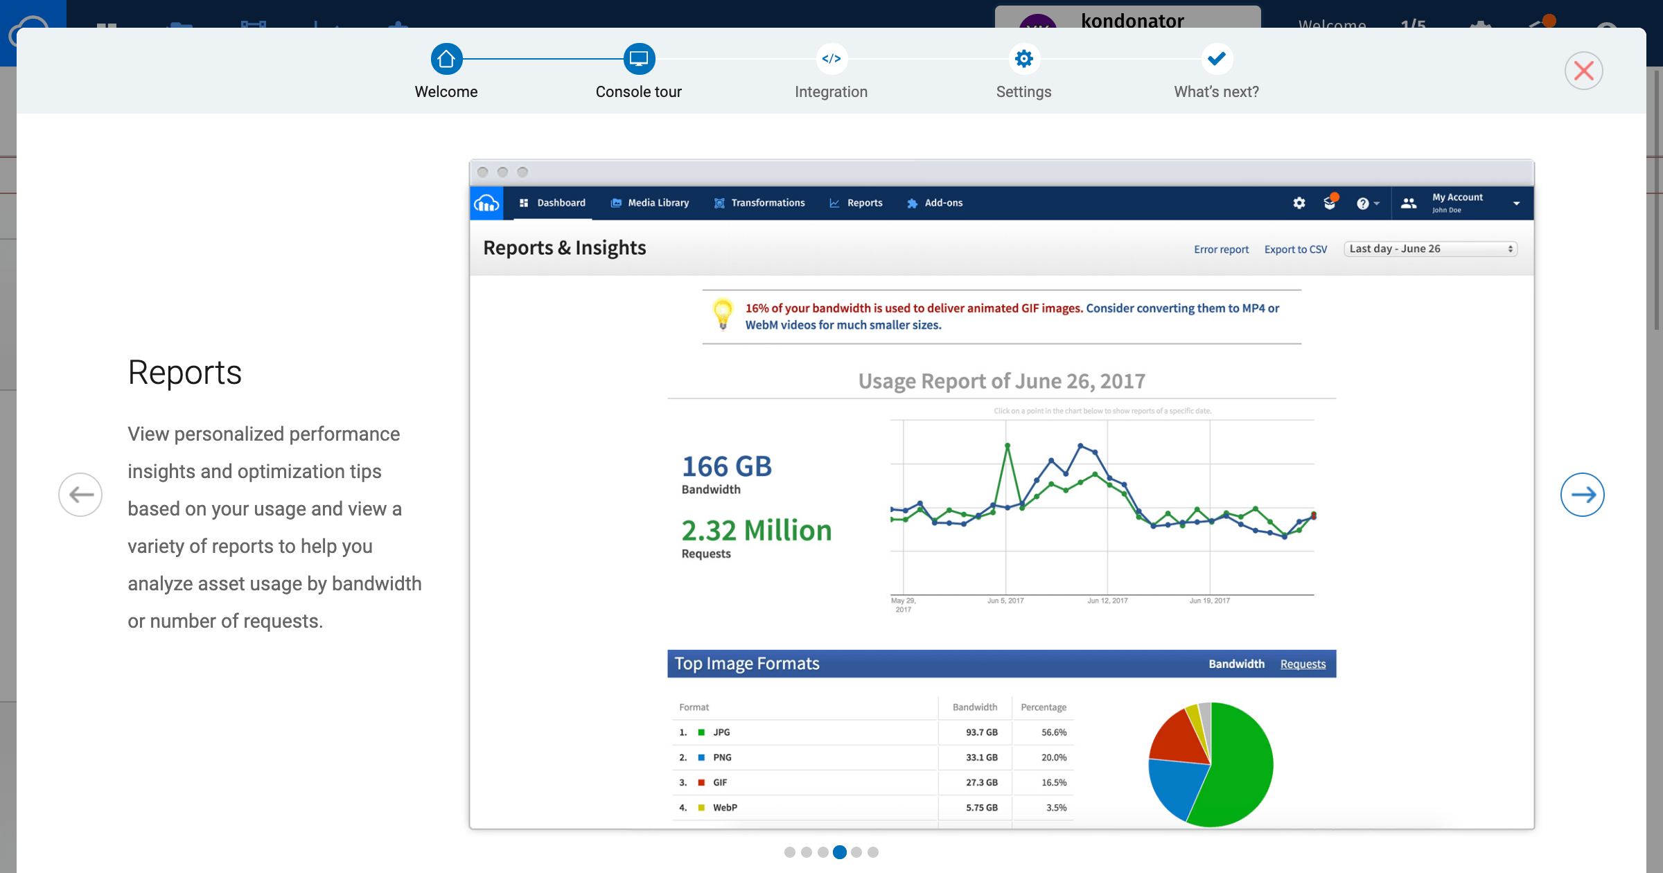
Task: Select the fifth carousel pagination dot
Action: point(856,852)
